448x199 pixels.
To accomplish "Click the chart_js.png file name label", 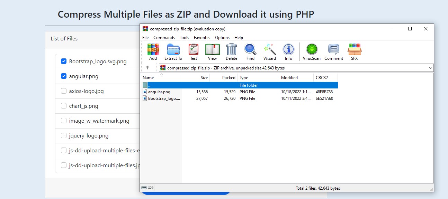I will tap(83, 106).
